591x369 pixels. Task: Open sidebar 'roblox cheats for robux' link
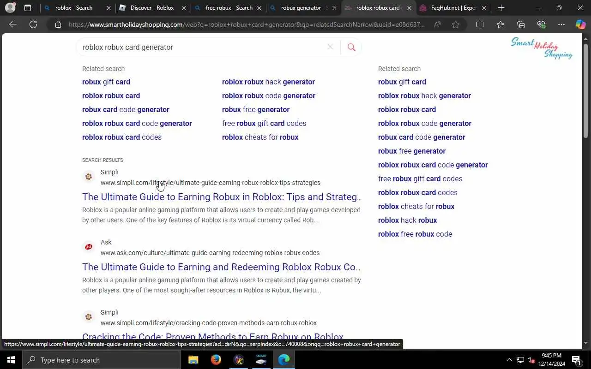[x=416, y=206]
